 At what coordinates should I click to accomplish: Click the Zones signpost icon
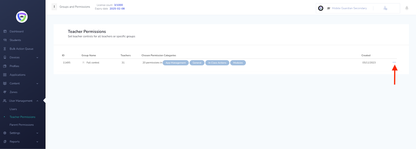(x=5, y=92)
